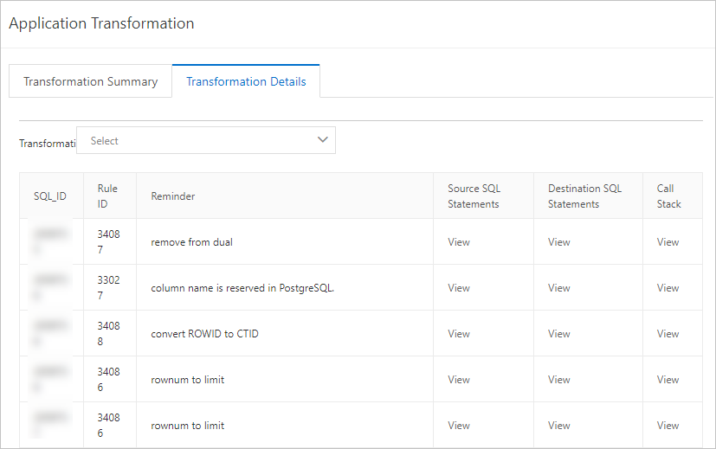716x449 pixels.
Task: View Source SQL for remove from dual
Action: tap(459, 242)
